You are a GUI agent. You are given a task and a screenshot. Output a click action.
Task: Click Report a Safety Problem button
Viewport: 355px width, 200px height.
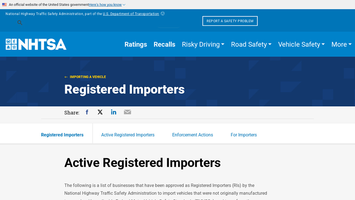(x=230, y=21)
